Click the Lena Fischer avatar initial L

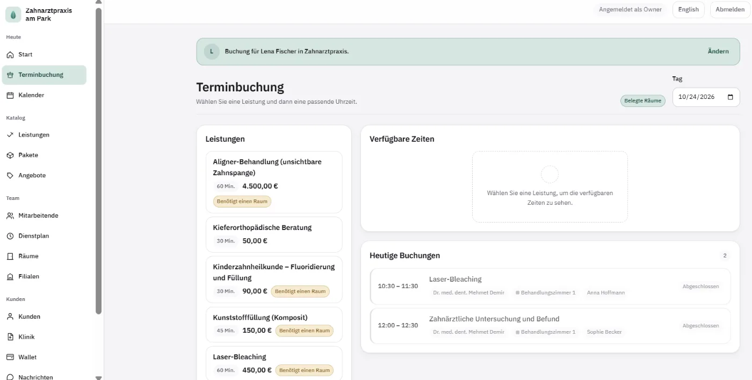212,52
